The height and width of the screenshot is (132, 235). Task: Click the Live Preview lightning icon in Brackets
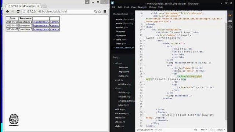[x=230, y=15]
